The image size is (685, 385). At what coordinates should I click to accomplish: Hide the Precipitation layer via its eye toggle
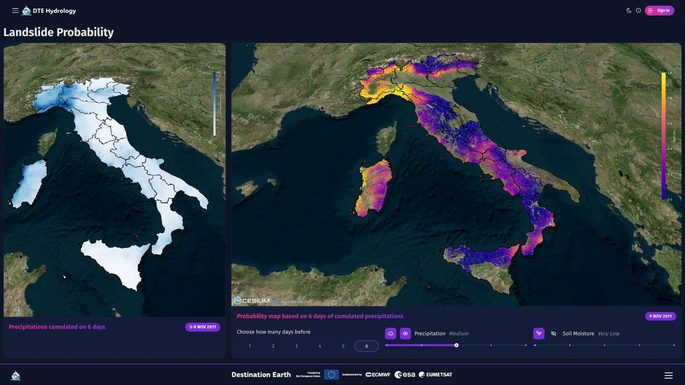[x=405, y=333]
